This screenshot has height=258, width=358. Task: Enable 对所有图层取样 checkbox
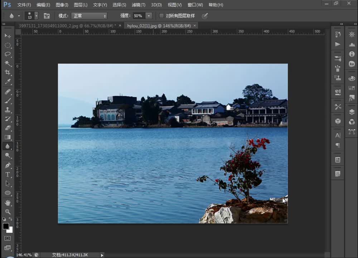click(x=161, y=16)
